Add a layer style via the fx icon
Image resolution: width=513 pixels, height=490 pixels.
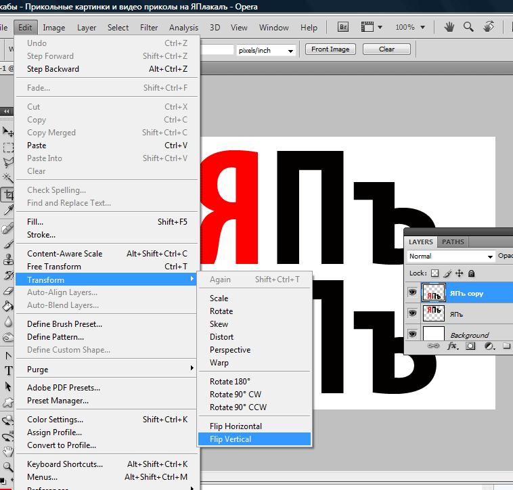(x=453, y=346)
